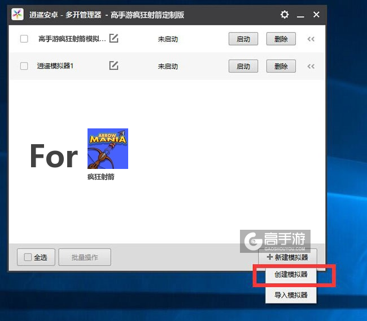Click edit icon beside 逍遥模拟器1
The image size is (367, 321).
click(113, 66)
